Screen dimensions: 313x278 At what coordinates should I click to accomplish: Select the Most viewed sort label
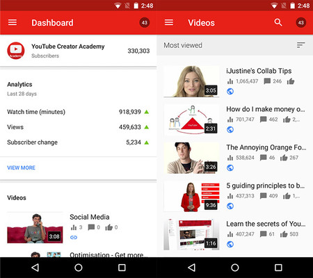click(183, 45)
